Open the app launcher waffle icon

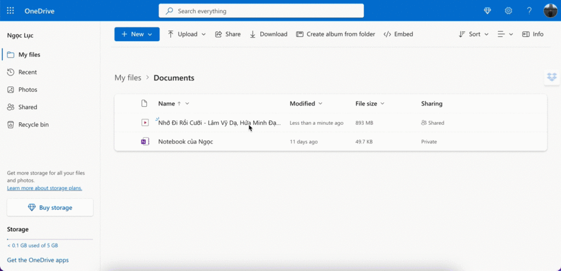10,11
